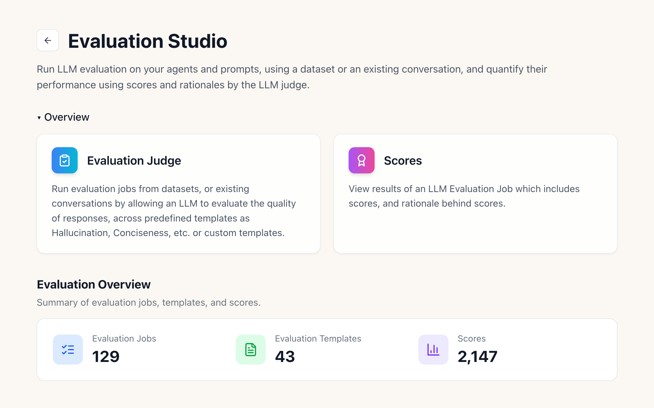654x408 pixels.
Task: Click the Overview section label
Action: 67,117
